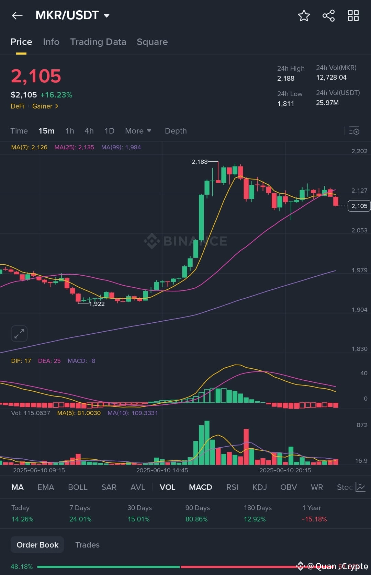Select the 15m chart interval
The width and height of the screenshot is (371, 575).
pyautogui.click(x=46, y=131)
